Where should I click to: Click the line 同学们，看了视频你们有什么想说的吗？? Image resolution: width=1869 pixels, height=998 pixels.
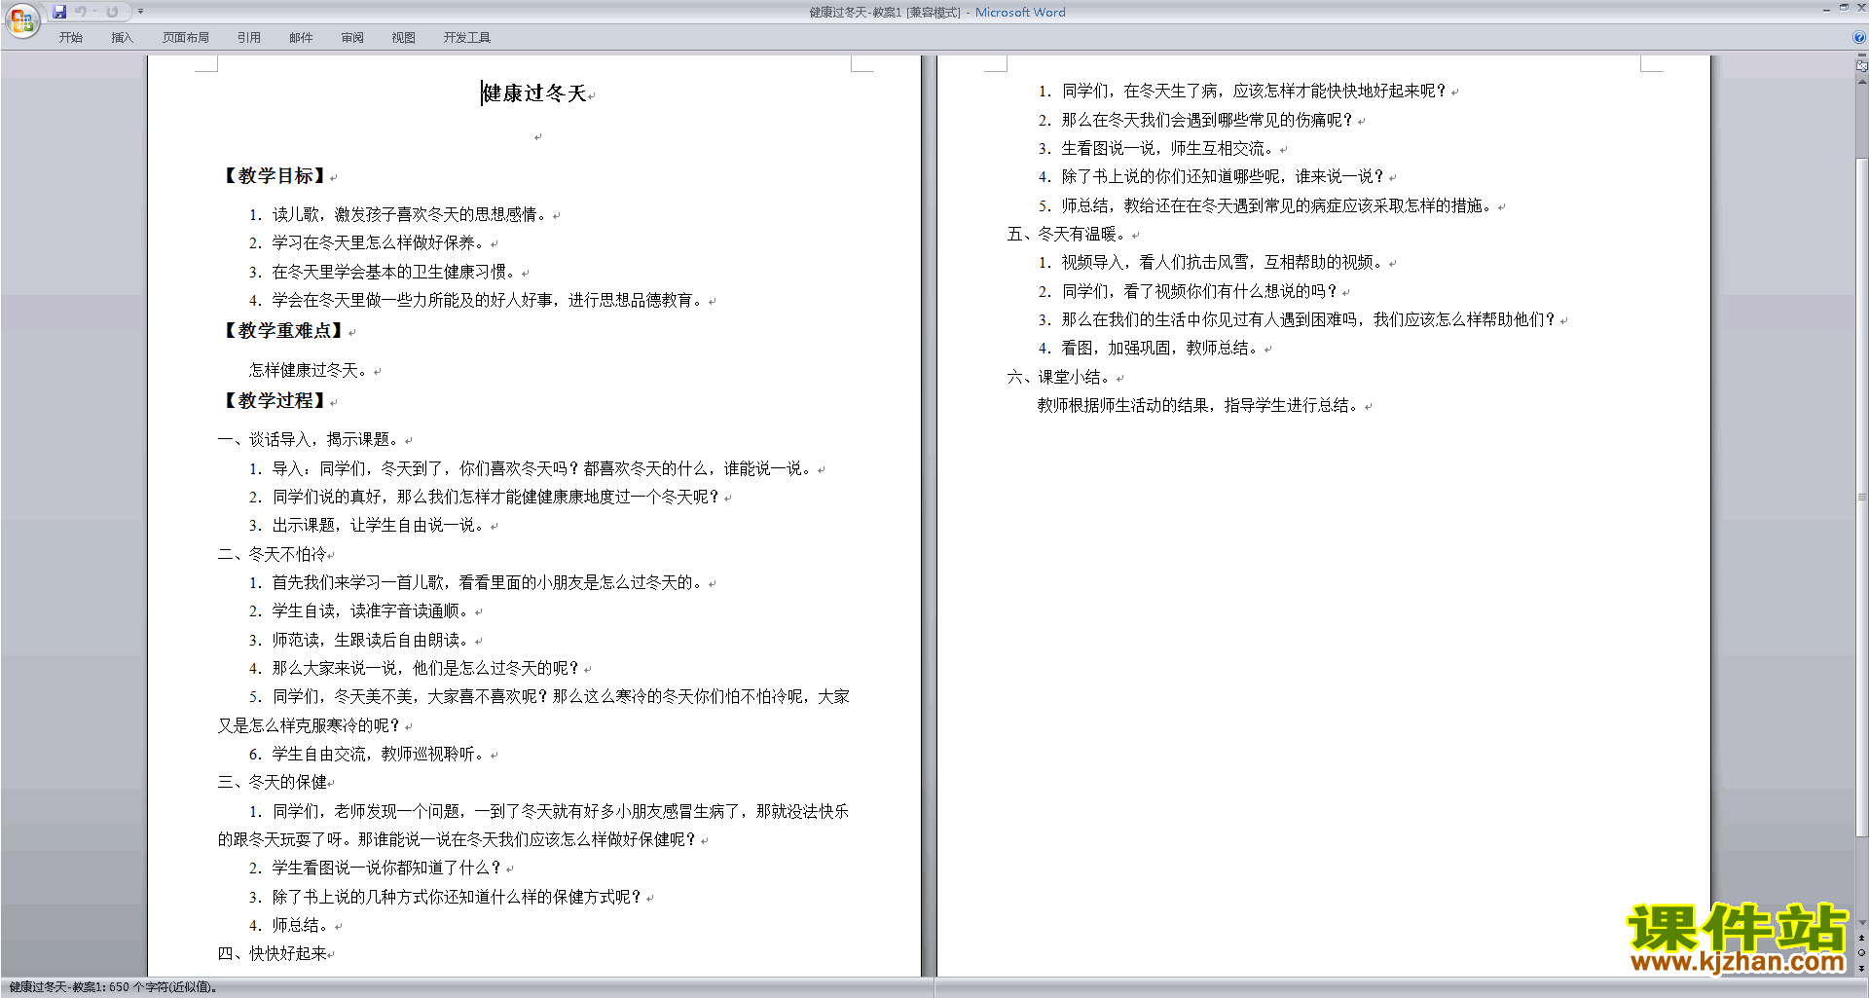[1201, 291]
